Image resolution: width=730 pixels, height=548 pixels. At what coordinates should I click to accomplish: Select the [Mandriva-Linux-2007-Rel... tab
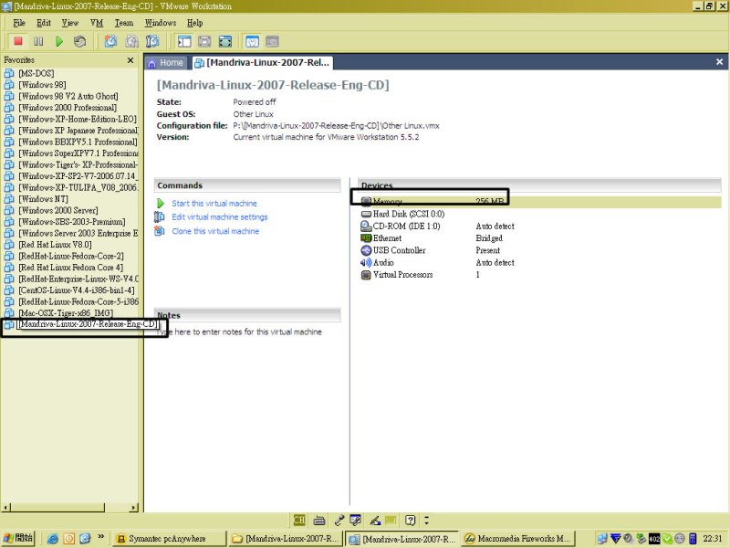coord(262,63)
